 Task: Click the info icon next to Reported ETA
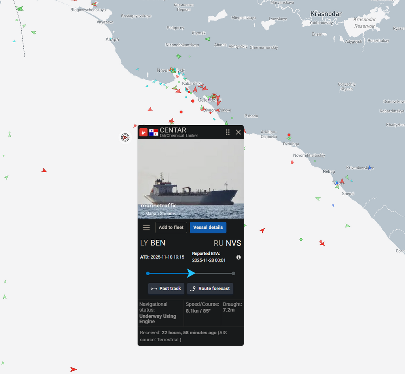tap(238, 257)
